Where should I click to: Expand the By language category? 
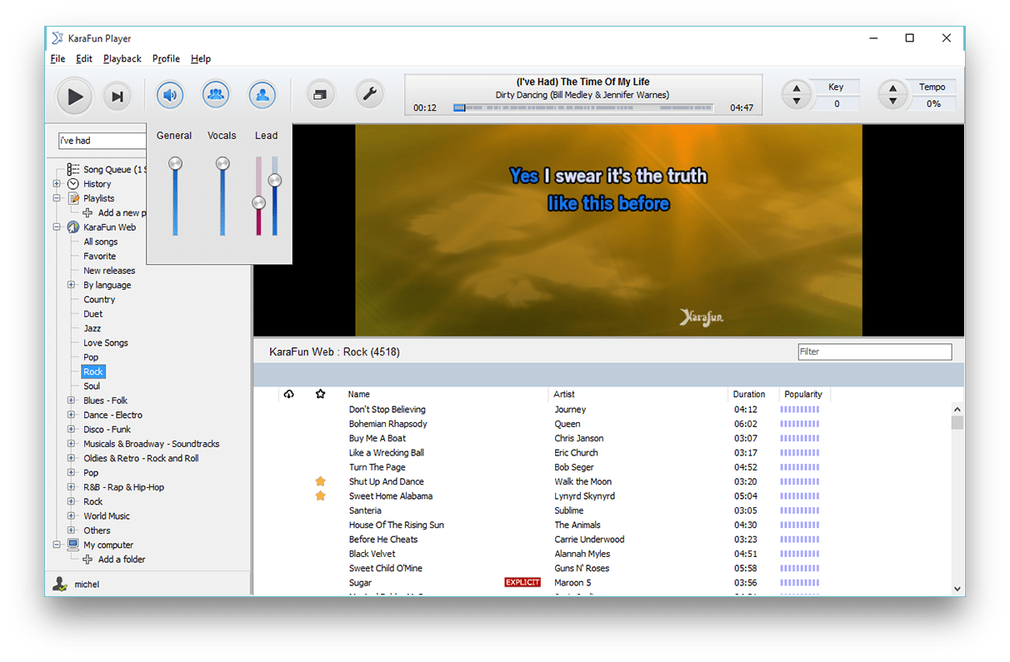[x=70, y=285]
